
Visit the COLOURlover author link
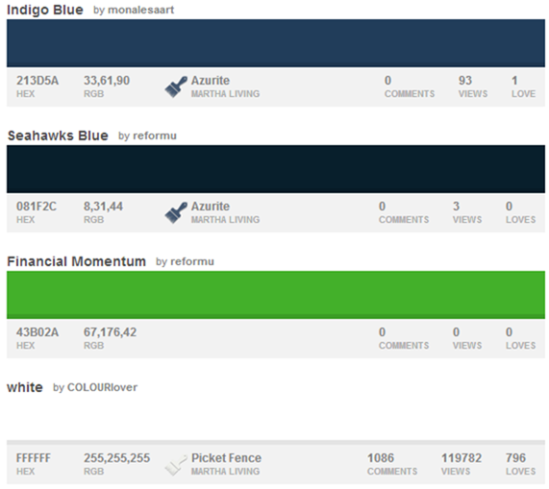pyautogui.click(x=102, y=387)
